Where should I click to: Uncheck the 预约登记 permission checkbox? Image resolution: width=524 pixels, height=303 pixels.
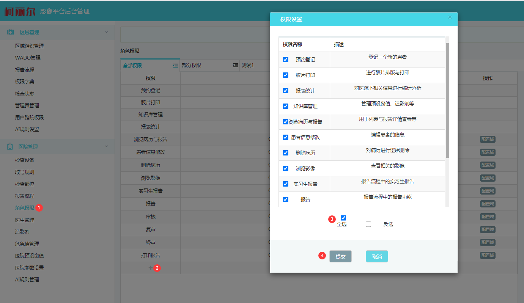click(x=286, y=60)
